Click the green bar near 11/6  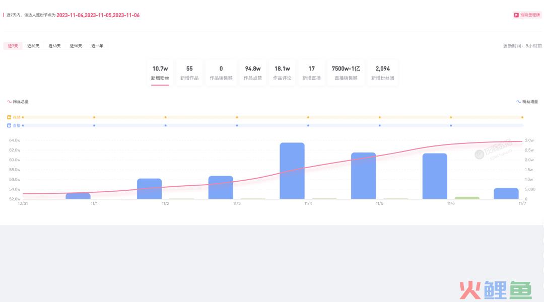click(x=467, y=198)
